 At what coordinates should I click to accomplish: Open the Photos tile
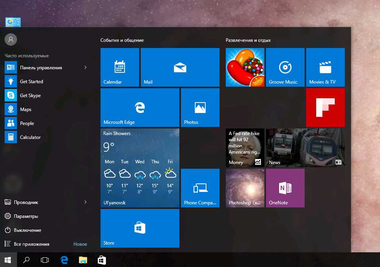(x=200, y=108)
